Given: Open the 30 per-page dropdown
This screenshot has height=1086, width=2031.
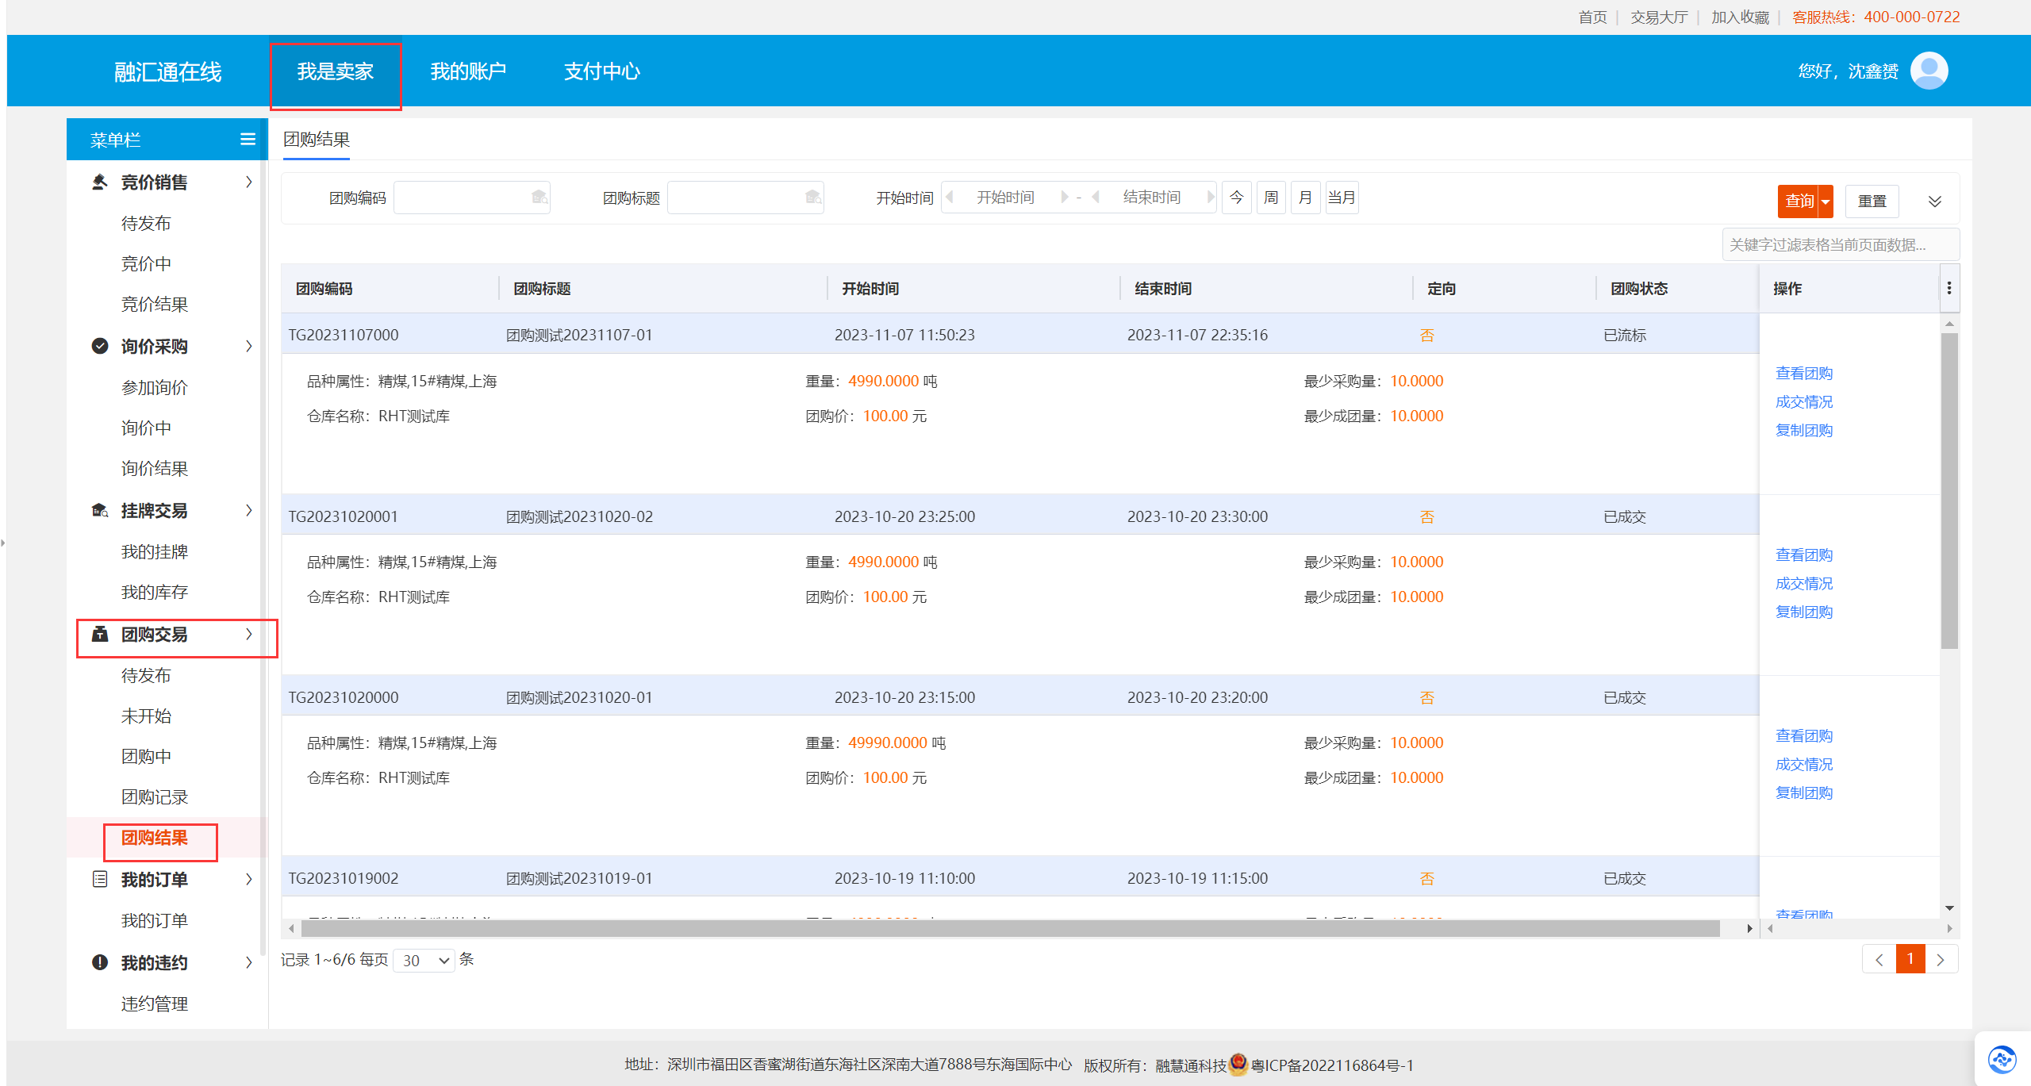Looking at the screenshot, I should tap(424, 961).
